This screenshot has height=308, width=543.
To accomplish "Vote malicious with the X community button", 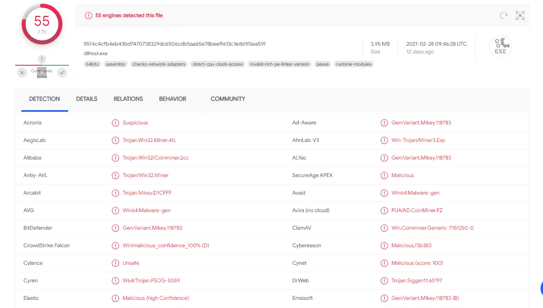I will [x=22, y=73].
